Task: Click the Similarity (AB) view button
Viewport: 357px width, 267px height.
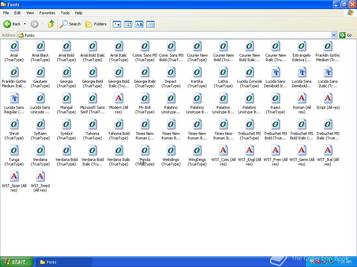Action: click(x=139, y=24)
